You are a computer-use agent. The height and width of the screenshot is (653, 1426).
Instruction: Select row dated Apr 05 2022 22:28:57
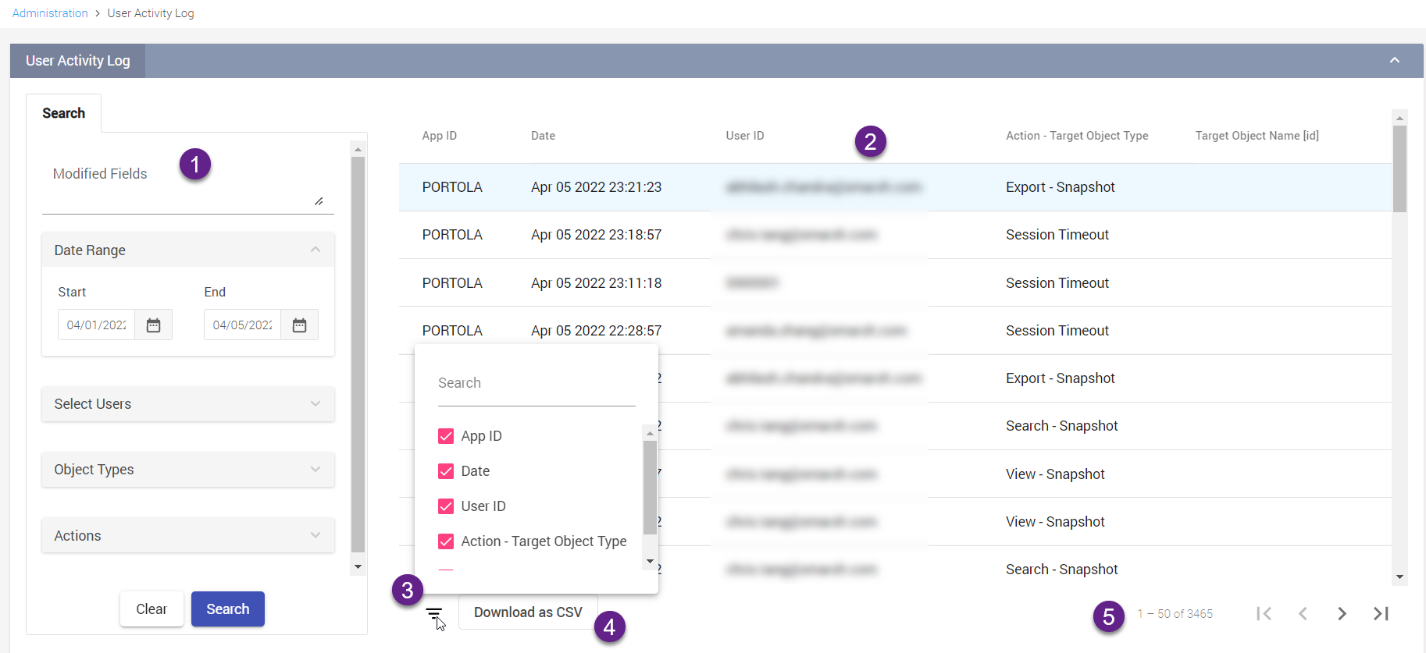tap(895, 331)
